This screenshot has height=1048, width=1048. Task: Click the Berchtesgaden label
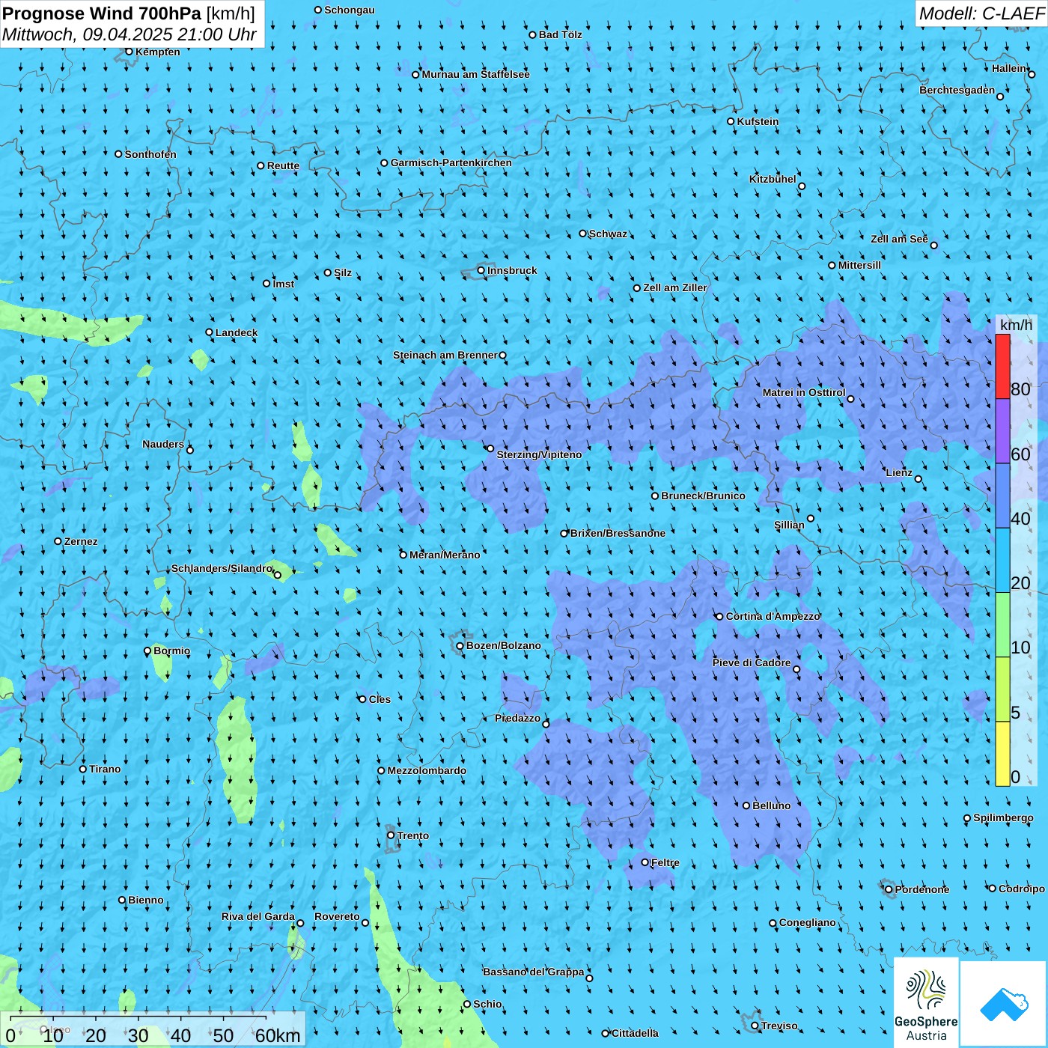click(x=957, y=90)
